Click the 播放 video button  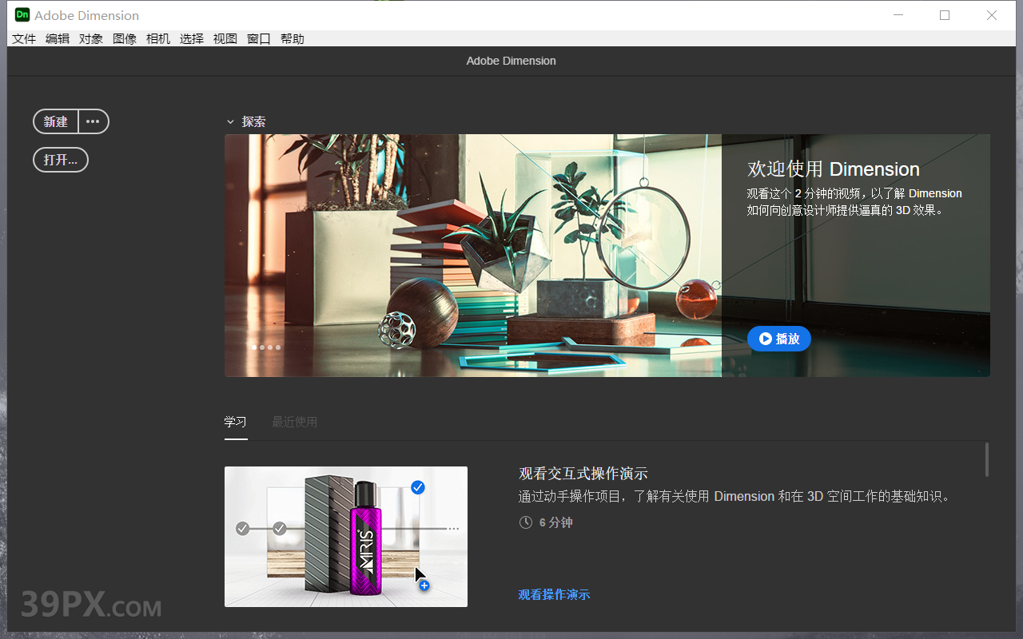[779, 339]
